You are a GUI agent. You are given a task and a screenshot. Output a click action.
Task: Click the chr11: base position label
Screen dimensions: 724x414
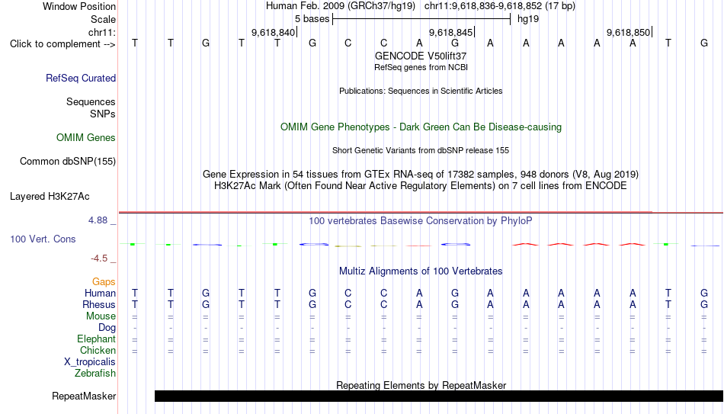[102, 32]
